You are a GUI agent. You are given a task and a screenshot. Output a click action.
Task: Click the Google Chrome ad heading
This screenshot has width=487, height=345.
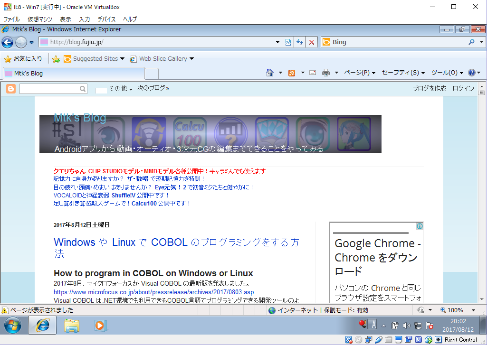pyautogui.click(x=378, y=258)
